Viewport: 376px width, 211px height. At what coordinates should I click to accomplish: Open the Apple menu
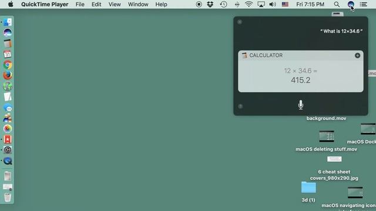pos(11,4)
